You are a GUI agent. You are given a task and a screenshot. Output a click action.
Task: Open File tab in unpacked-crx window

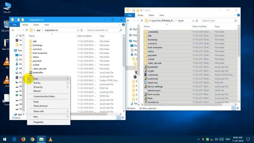click(15, 25)
